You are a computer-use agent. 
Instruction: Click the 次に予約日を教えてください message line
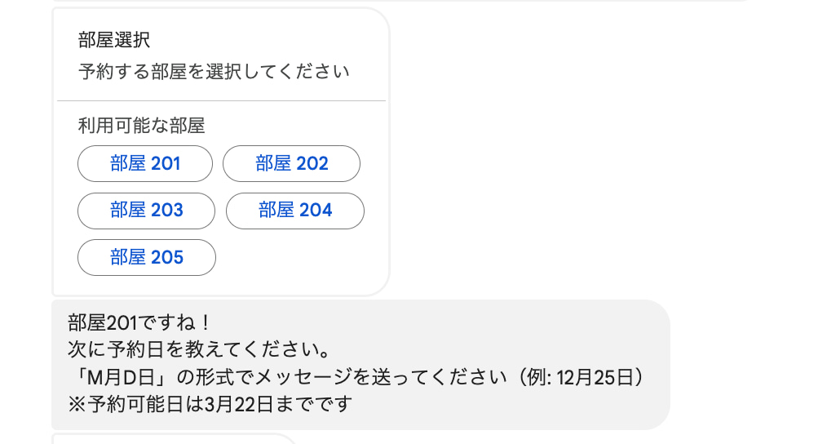[x=198, y=349]
